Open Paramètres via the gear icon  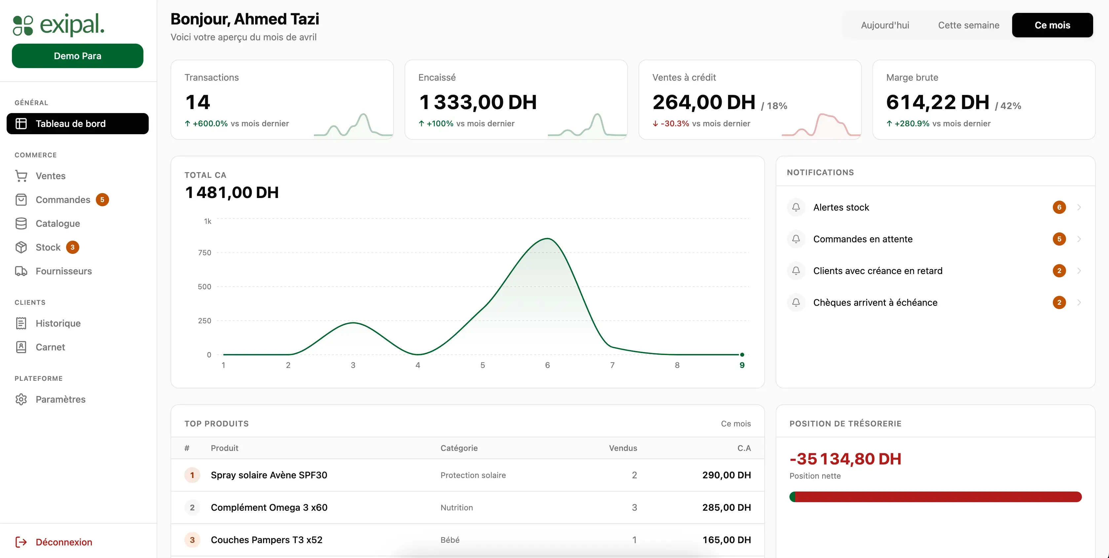click(x=21, y=400)
